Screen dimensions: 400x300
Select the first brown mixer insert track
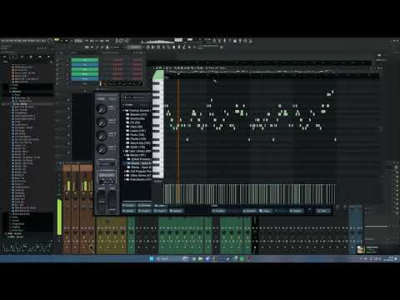point(67,208)
